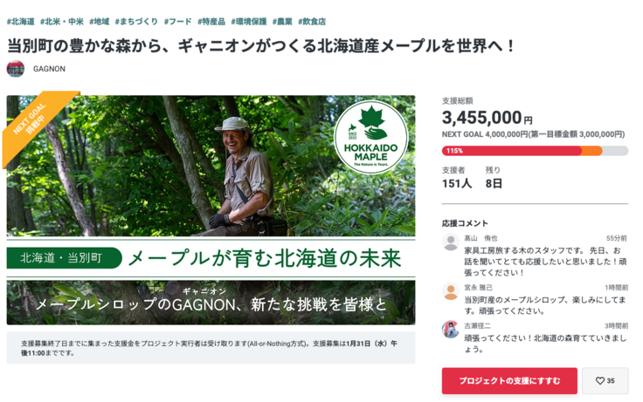Open the #北海道 hashtag
Viewport: 643px width, 402px height.
[21, 21]
